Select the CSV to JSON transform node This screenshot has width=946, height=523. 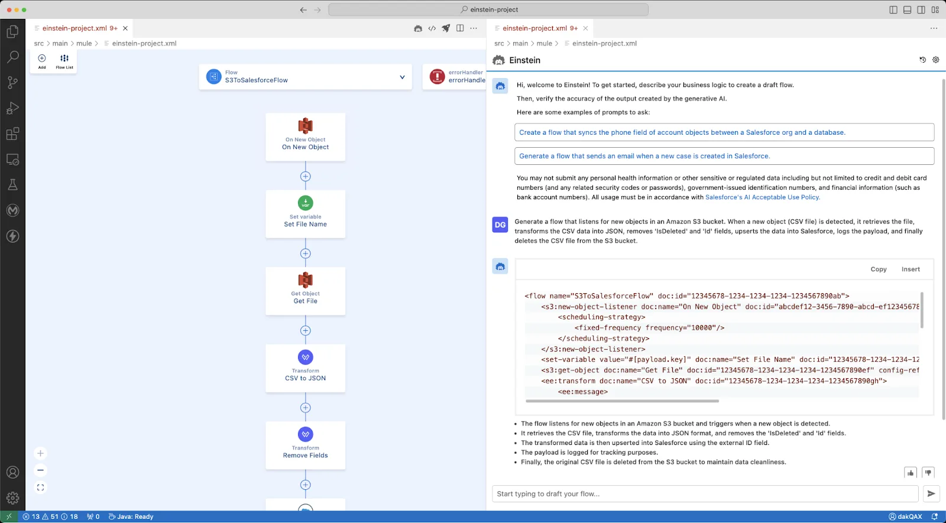pos(305,368)
